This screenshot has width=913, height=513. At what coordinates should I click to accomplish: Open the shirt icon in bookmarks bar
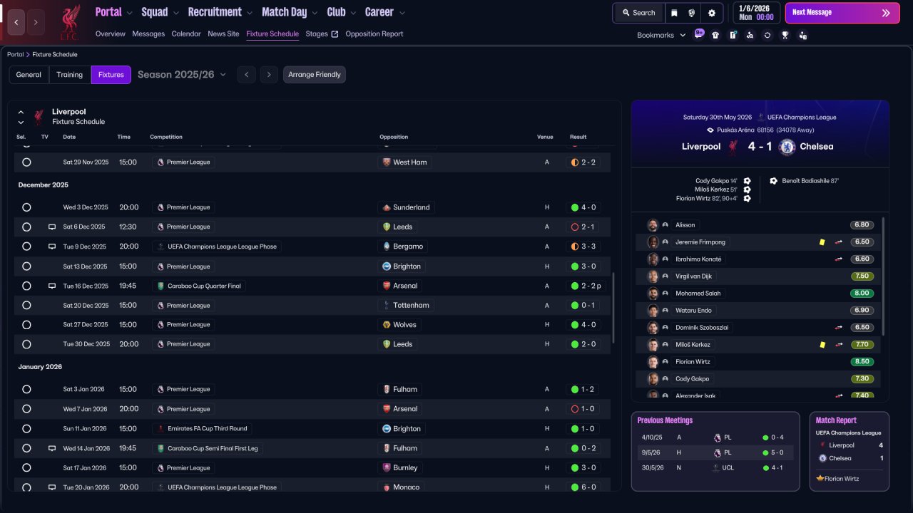[715, 35]
